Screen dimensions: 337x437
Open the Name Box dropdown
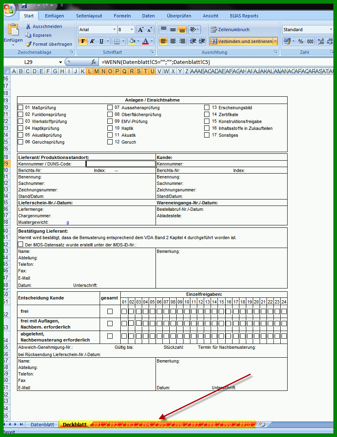[x=60, y=62]
